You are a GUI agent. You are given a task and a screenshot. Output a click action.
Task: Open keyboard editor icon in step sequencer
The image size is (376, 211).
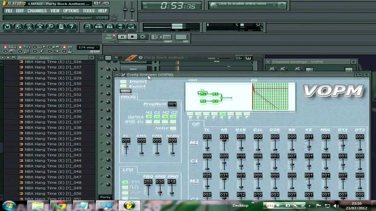point(249,58)
